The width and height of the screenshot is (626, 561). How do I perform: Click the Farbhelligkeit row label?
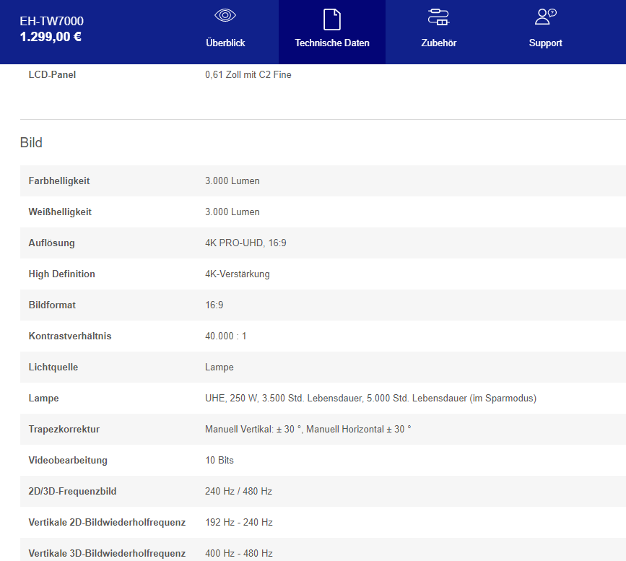click(x=59, y=181)
